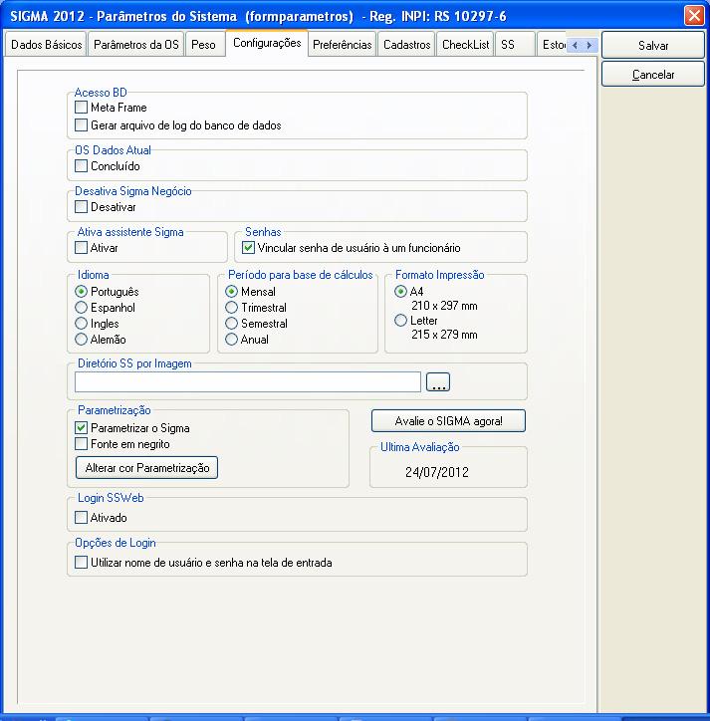The image size is (710, 721).
Task: Open the Dados Básicos tab
Action: click(46, 45)
